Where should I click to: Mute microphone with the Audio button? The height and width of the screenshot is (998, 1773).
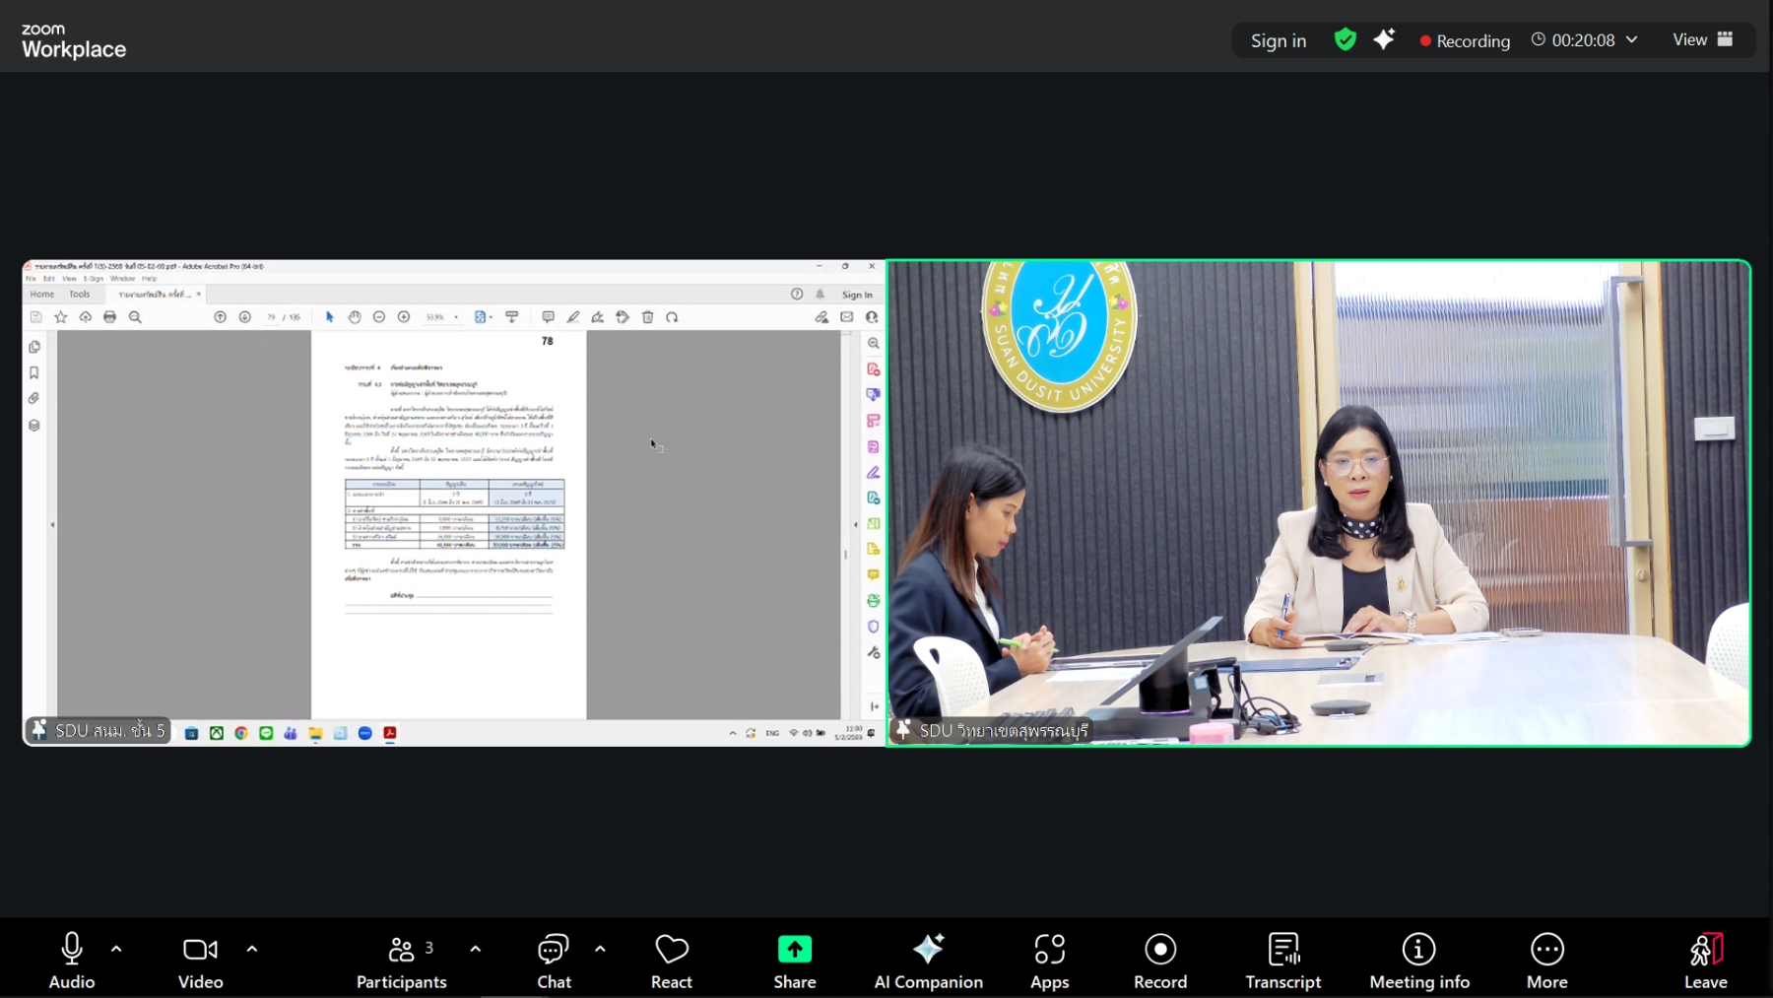(x=72, y=960)
